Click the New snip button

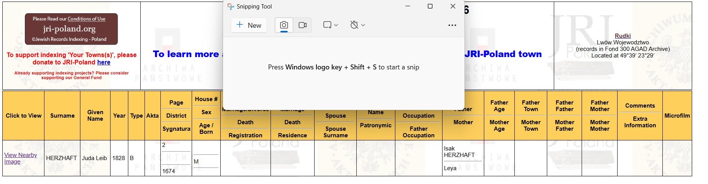249,25
